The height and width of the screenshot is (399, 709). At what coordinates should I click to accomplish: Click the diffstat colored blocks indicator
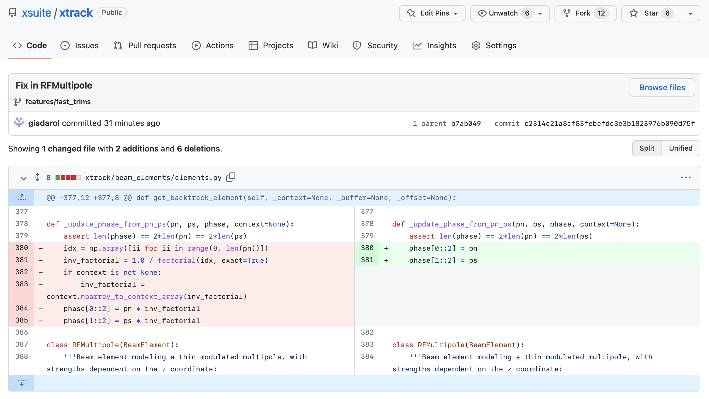click(68, 178)
